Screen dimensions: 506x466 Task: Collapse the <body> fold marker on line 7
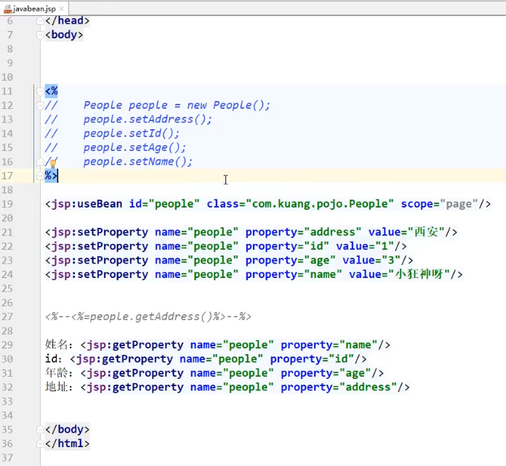40,35
